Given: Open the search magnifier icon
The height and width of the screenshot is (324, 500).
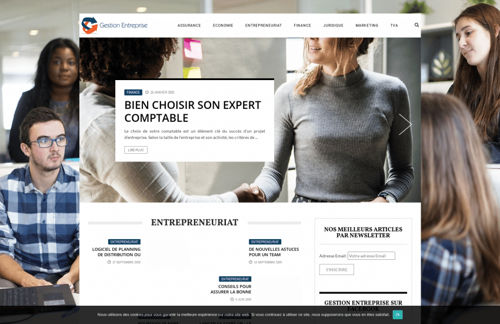Looking at the screenshot, I should point(416,25).
